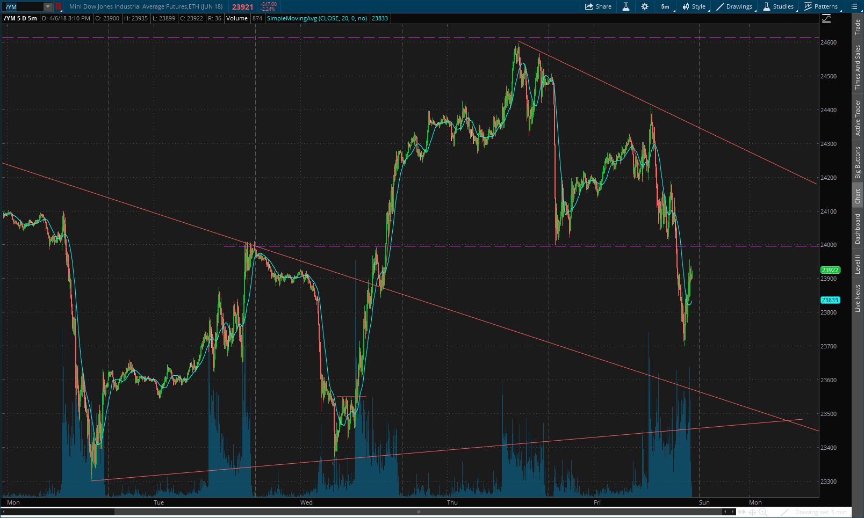864x518 pixels.
Task: Open the Patterns menu
Action: (821, 6)
